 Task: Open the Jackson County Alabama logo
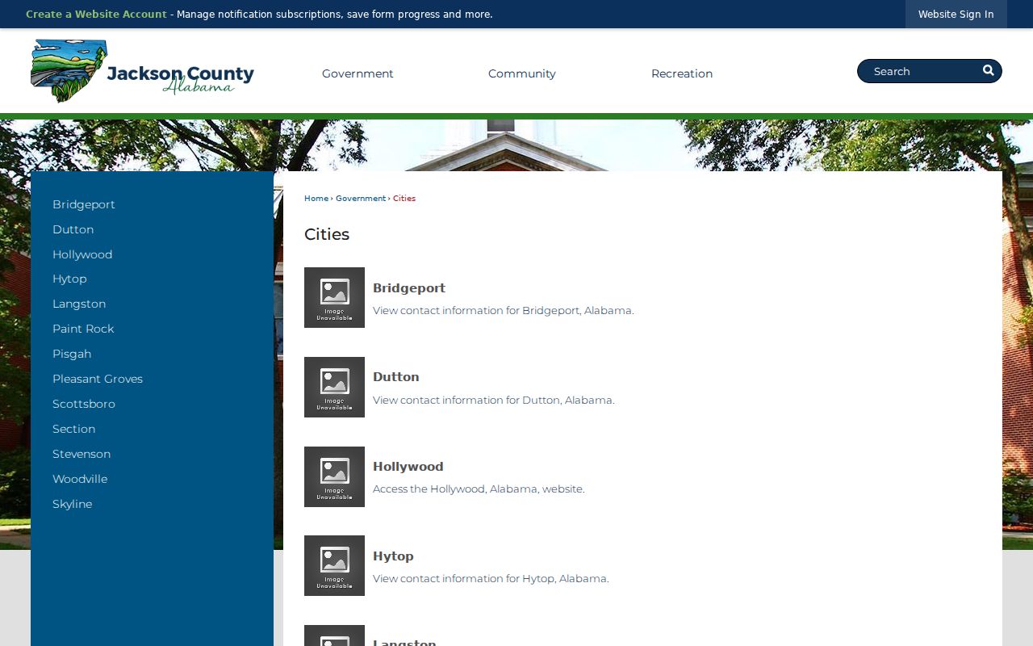coord(142,71)
